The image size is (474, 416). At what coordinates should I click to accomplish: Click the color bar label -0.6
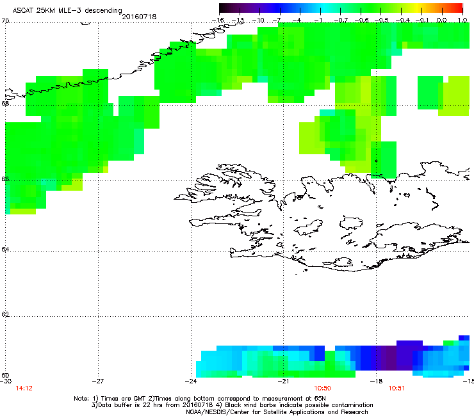point(361,20)
